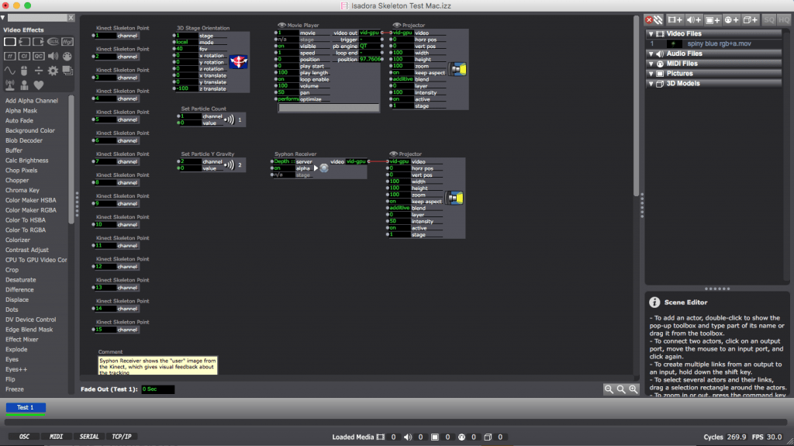794x446 pixels.
Task: Select the FreeFrame GL effects category icon
Action: click(67, 42)
